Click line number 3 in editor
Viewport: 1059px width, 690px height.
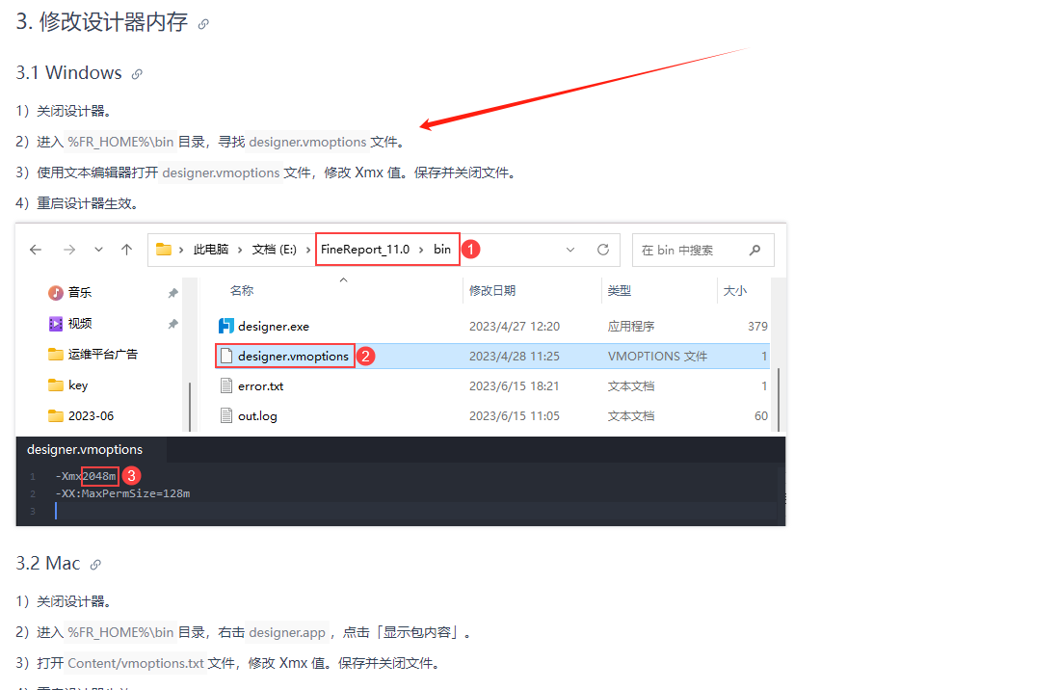click(x=32, y=511)
